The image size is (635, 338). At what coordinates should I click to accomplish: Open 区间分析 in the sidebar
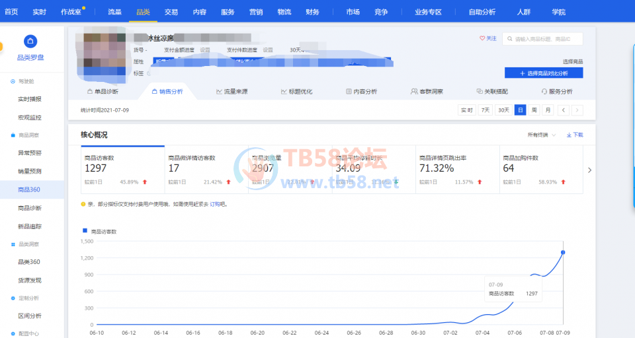click(x=30, y=316)
